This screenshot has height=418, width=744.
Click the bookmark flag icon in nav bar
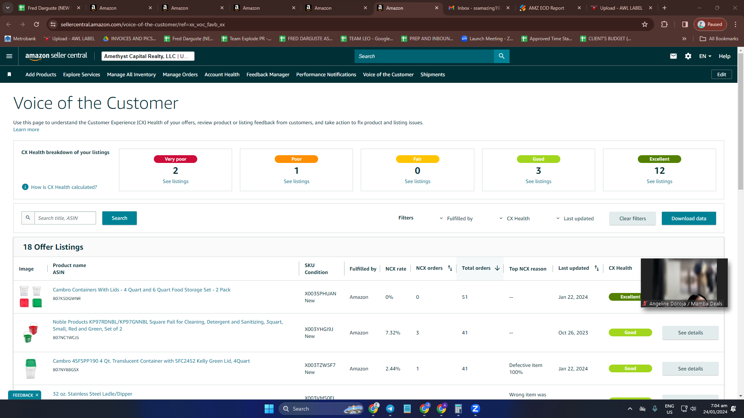tap(9, 74)
